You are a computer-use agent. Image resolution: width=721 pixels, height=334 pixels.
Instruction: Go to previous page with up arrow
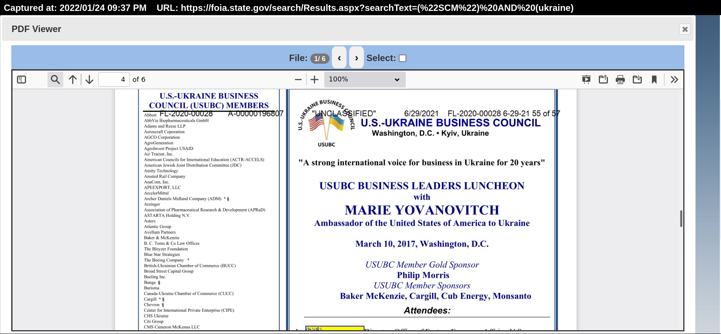pos(73,80)
